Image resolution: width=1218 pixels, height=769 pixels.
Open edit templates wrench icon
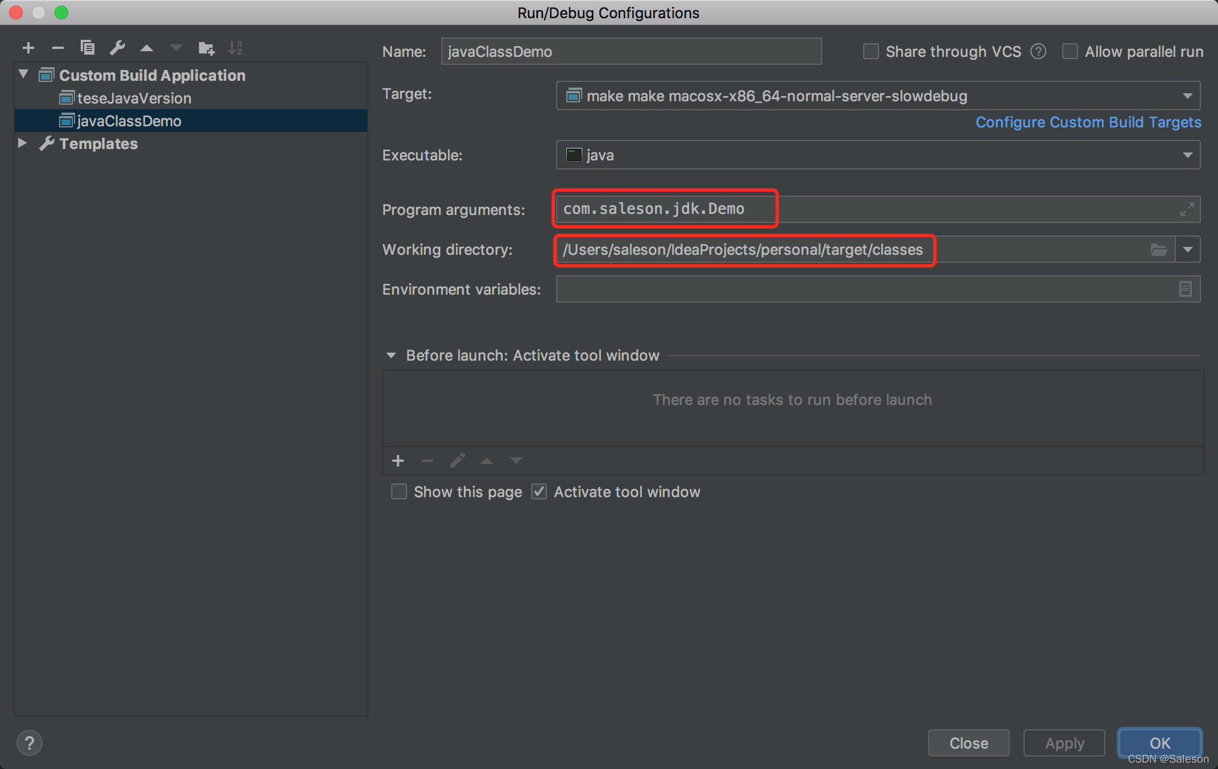(x=117, y=48)
